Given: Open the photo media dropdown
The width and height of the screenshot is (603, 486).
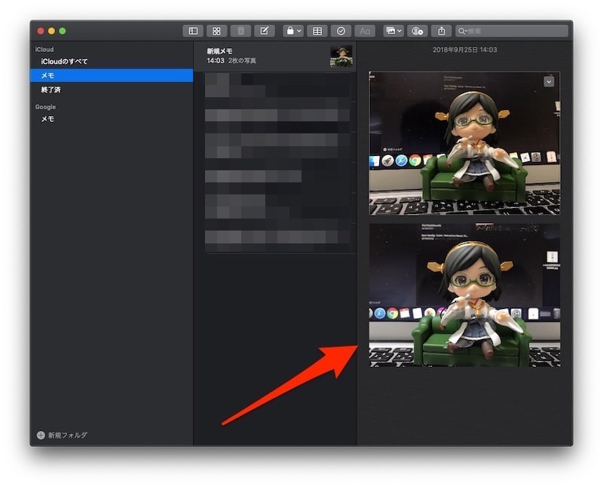Looking at the screenshot, I should 393,31.
